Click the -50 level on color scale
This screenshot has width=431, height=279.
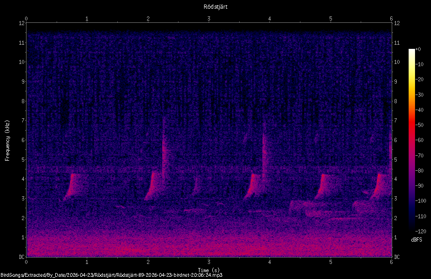pos(420,125)
